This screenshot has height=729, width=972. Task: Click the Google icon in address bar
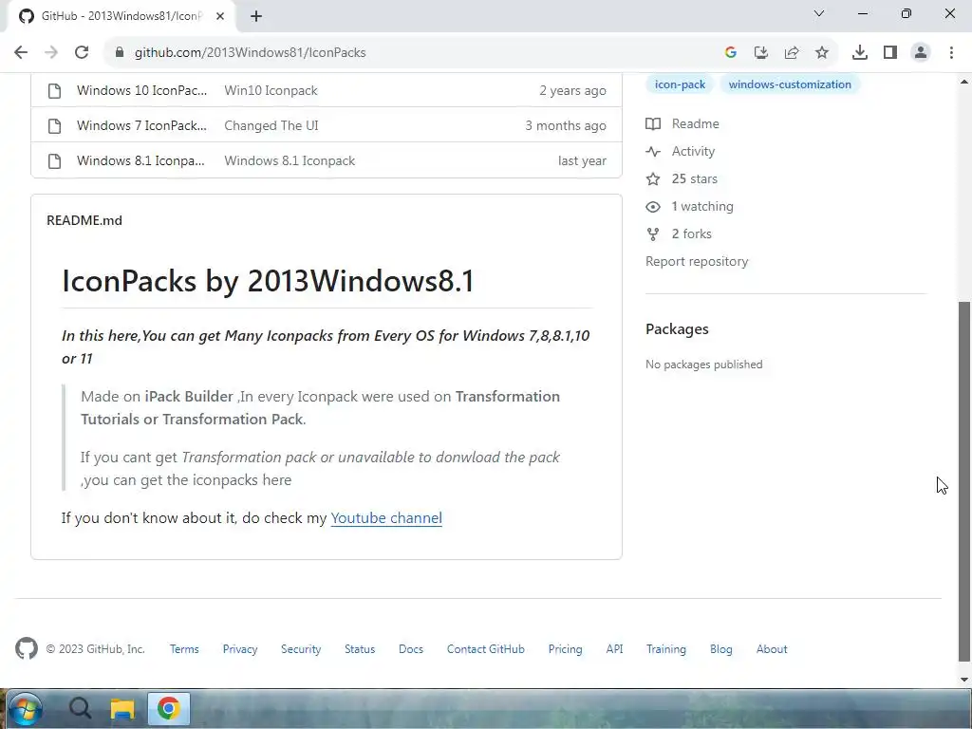click(731, 53)
